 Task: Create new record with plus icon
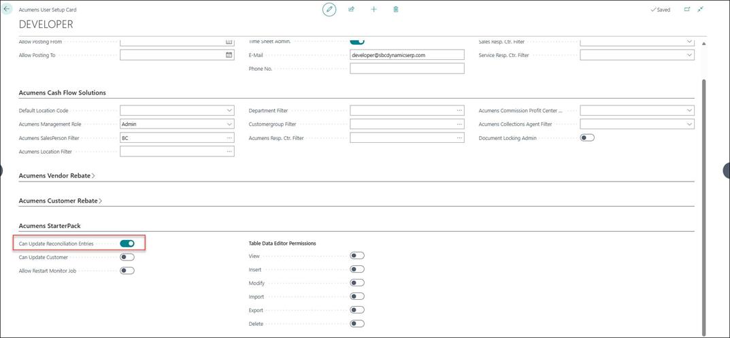(x=374, y=10)
